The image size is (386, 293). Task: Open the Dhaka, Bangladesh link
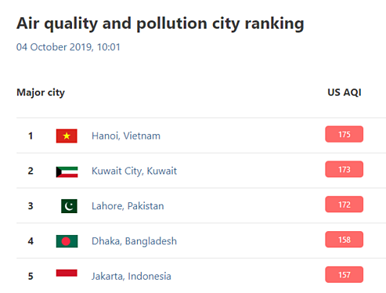(134, 241)
